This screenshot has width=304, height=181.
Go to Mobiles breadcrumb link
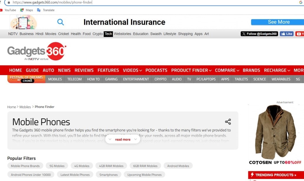coord(25,107)
